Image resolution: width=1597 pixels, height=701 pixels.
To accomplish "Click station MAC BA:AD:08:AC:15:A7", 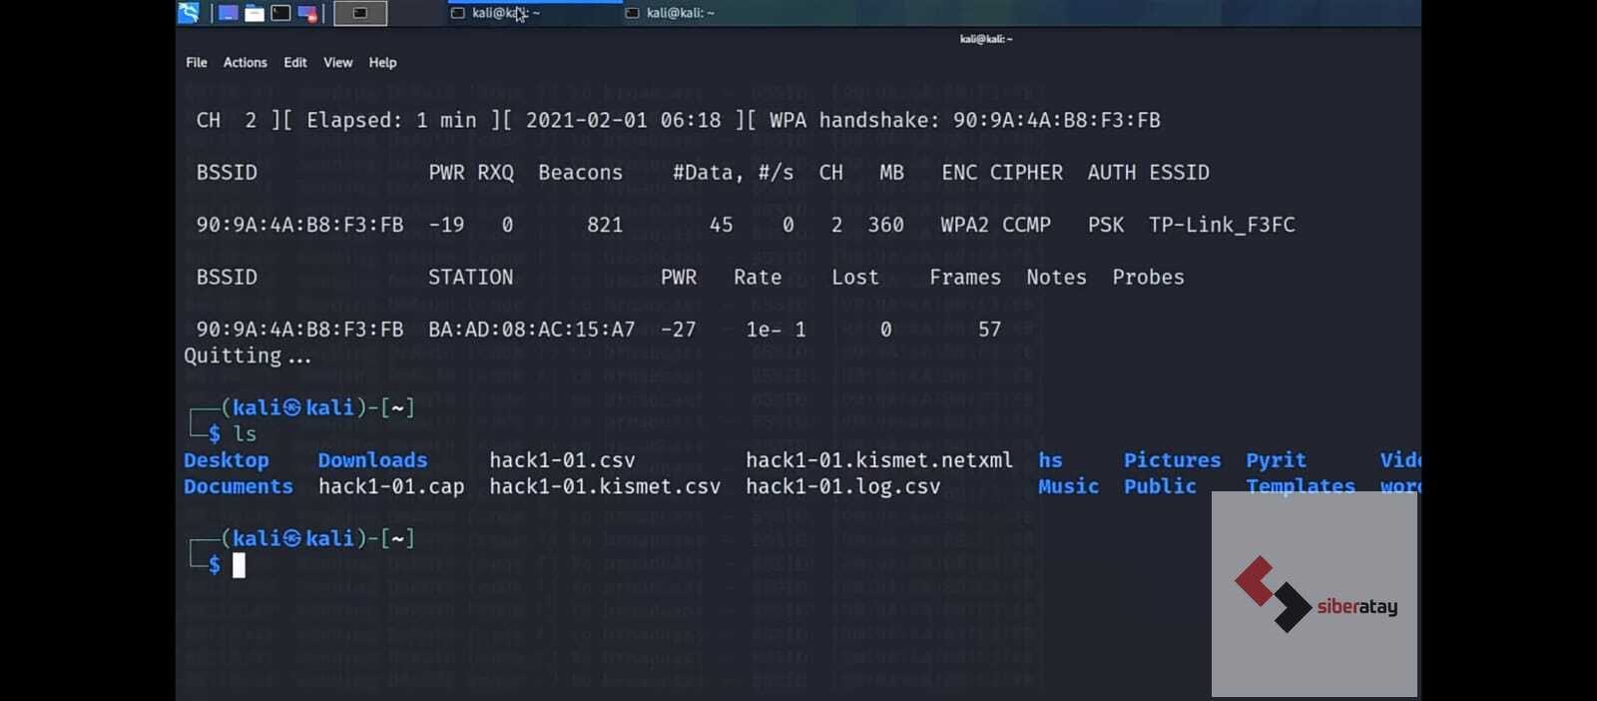I will 531,330.
